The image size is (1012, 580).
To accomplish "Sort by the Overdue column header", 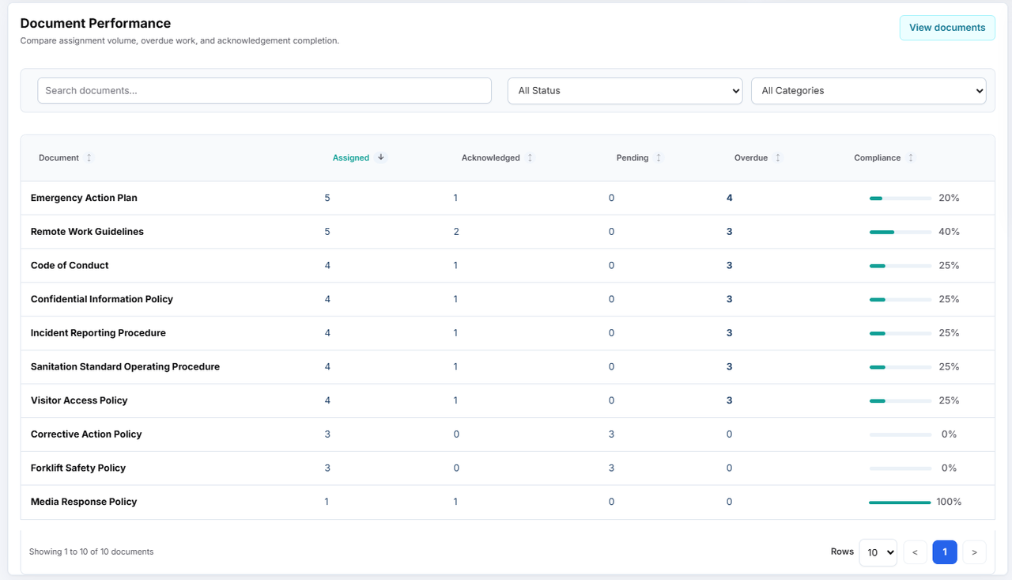I will coord(751,157).
